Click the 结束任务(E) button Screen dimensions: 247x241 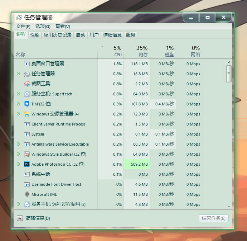(x=214, y=218)
